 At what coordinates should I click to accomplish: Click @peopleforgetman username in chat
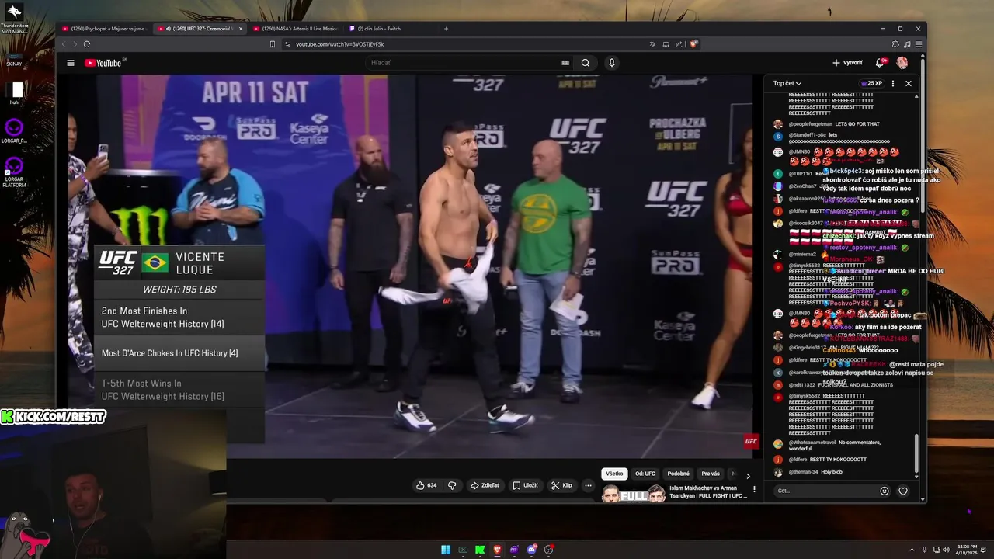pyautogui.click(x=810, y=124)
